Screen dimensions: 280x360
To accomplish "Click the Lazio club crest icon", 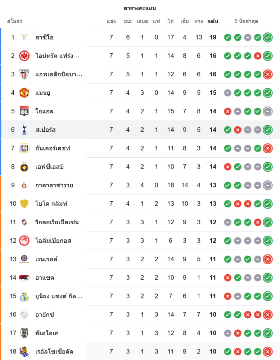I will click(24, 37).
